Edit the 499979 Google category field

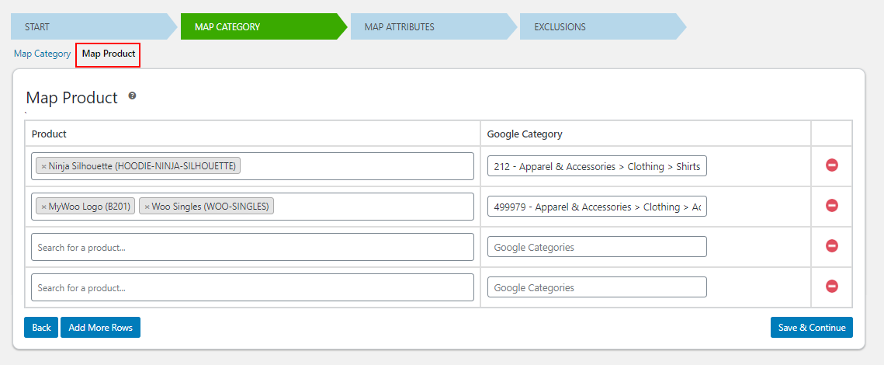click(597, 207)
